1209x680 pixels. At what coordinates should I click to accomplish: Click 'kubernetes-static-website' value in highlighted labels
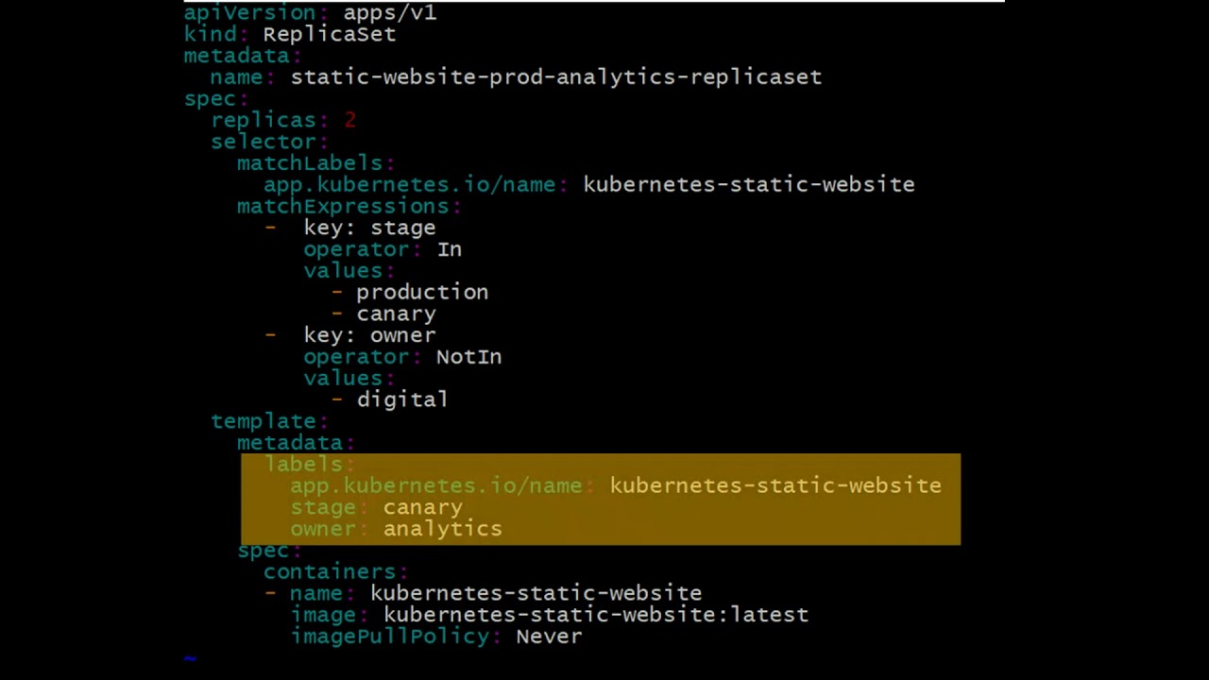point(775,485)
